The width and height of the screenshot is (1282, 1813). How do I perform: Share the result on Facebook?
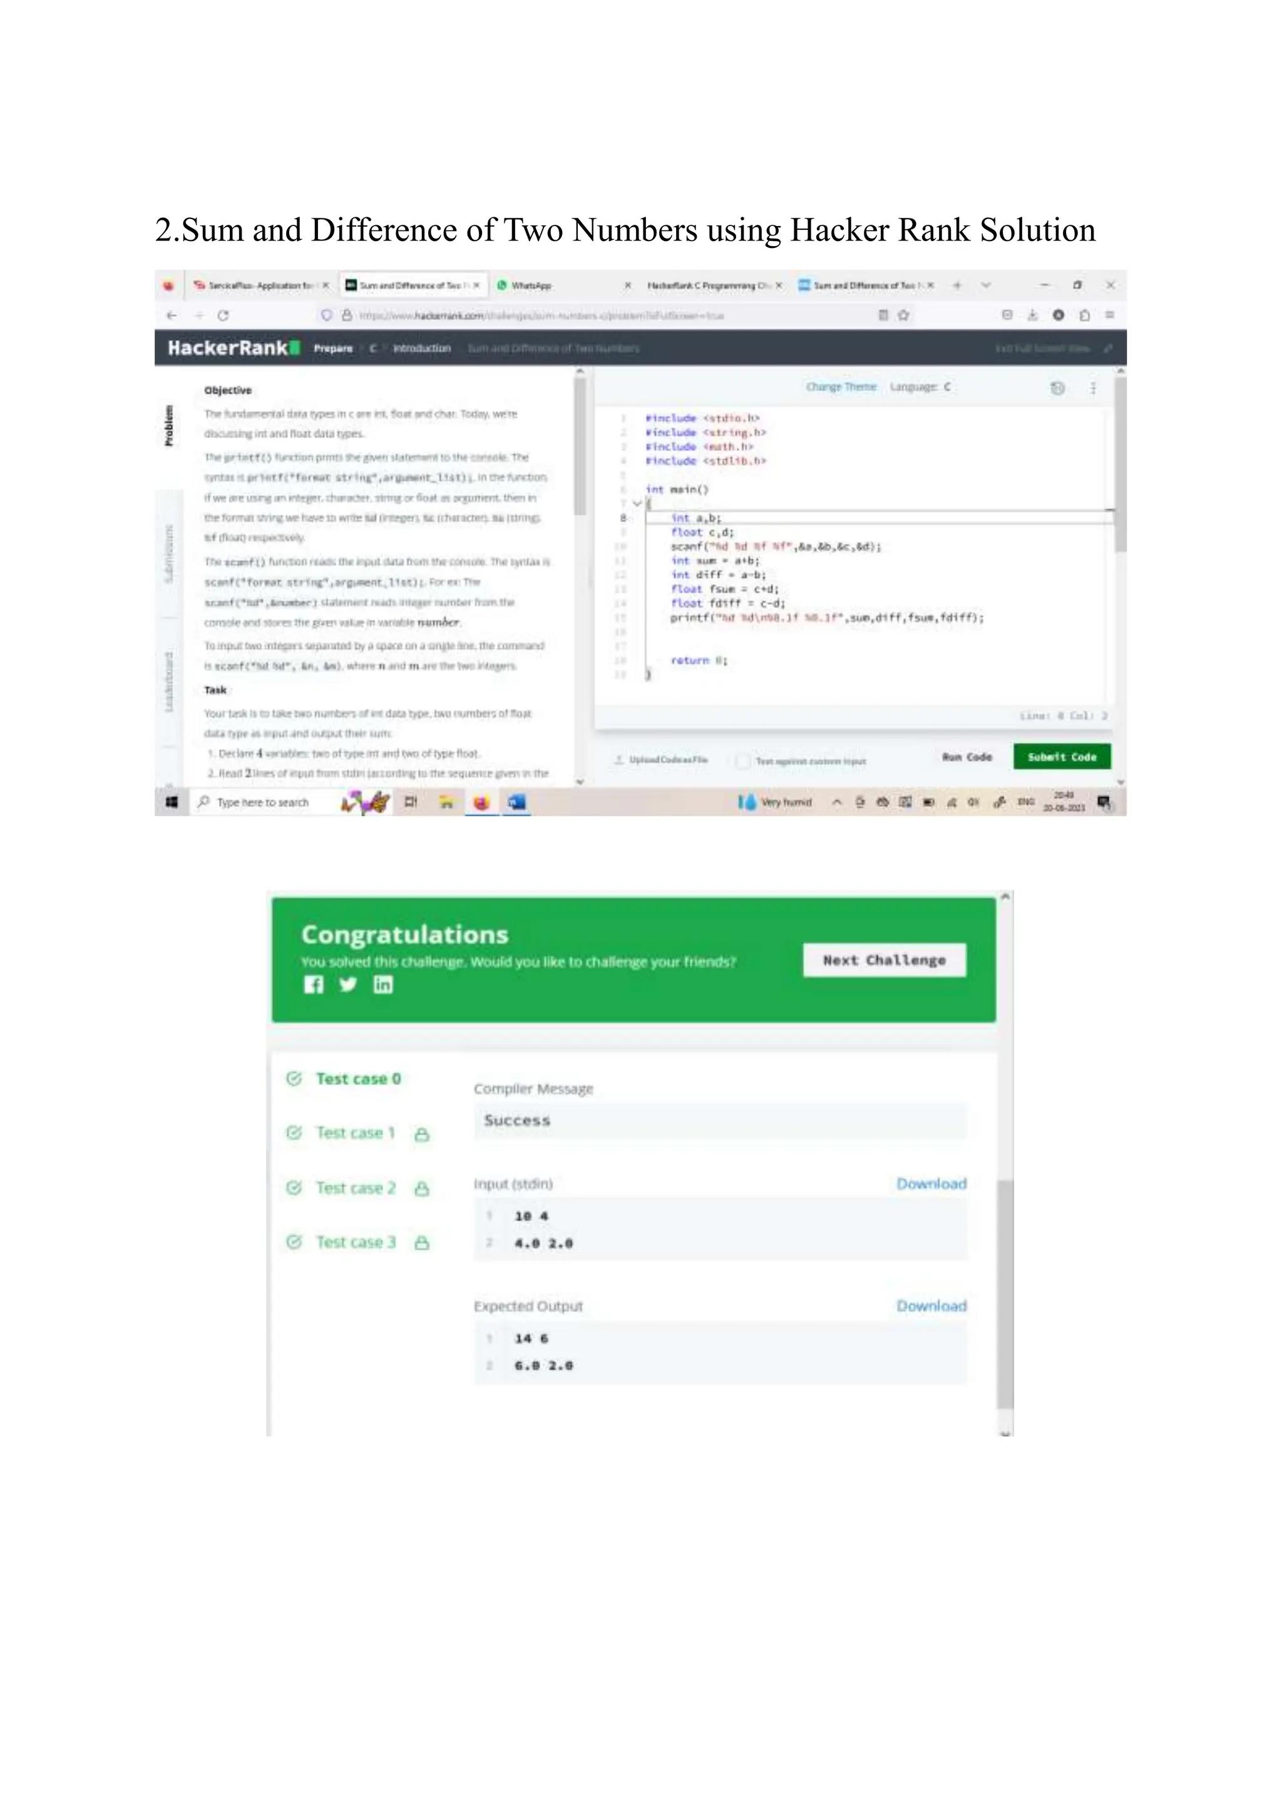click(314, 984)
